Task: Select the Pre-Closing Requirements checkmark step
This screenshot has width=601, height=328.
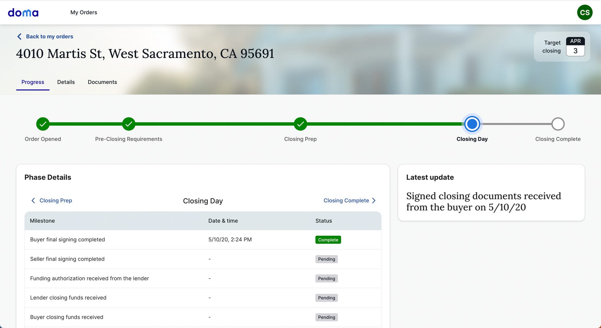Action: tap(129, 124)
